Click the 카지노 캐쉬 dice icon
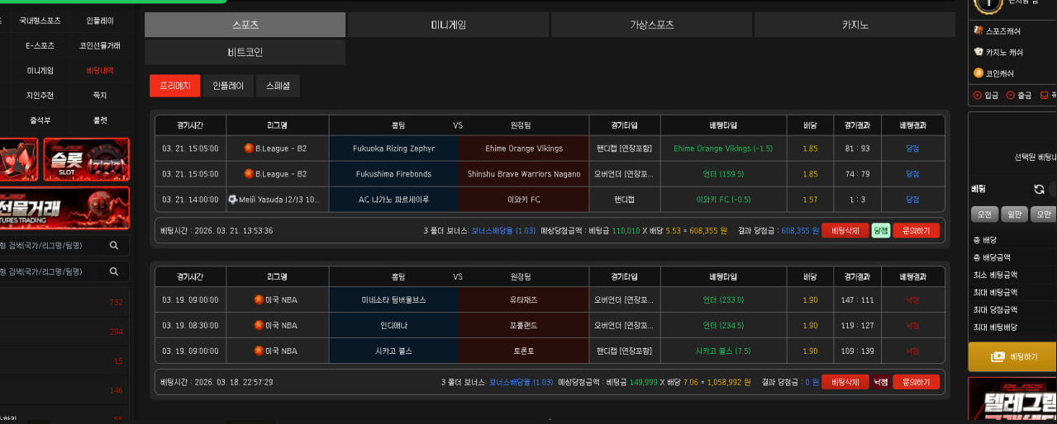The width and height of the screenshot is (1057, 424). (x=978, y=52)
